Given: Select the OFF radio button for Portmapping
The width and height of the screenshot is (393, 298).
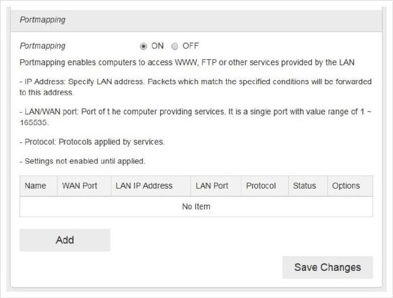Looking at the screenshot, I should click(x=175, y=46).
